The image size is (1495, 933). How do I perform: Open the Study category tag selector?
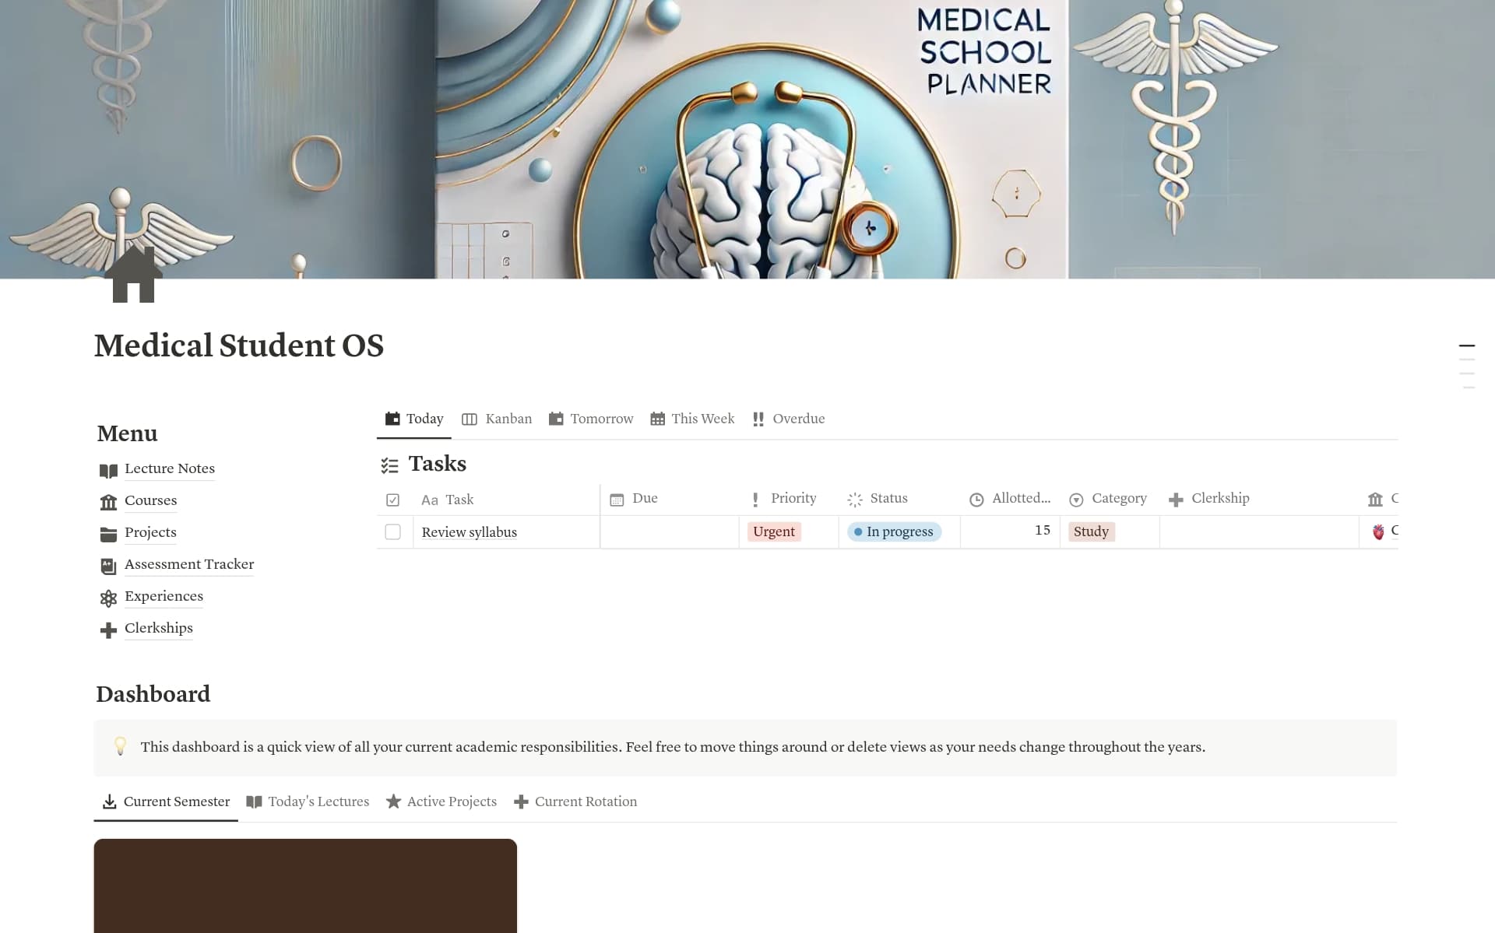[1091, 531]
